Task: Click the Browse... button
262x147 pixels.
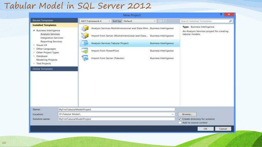Action: 187,114
